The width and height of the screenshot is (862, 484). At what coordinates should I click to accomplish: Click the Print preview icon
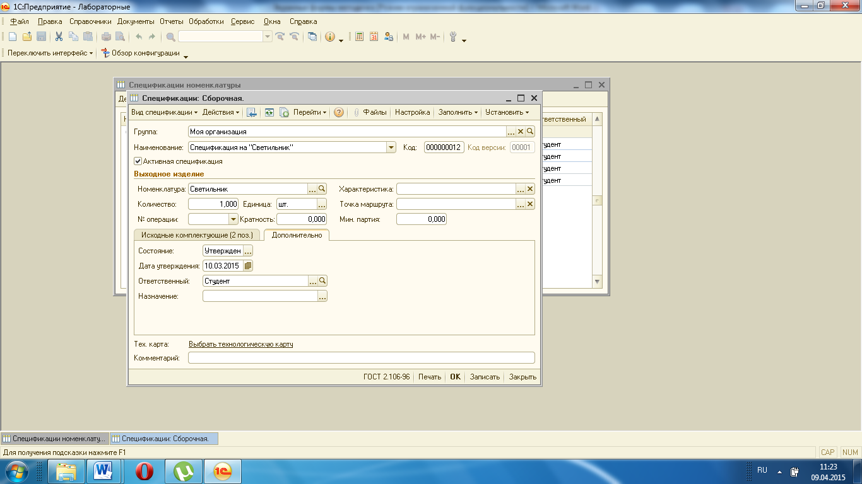pos(120,37)
